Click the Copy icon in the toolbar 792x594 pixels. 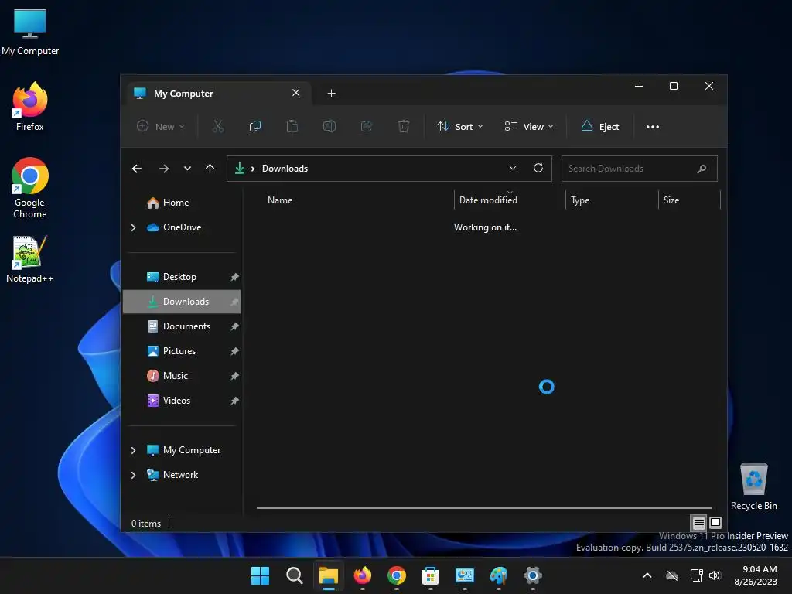pyautogui.click(x=255, y=126)
